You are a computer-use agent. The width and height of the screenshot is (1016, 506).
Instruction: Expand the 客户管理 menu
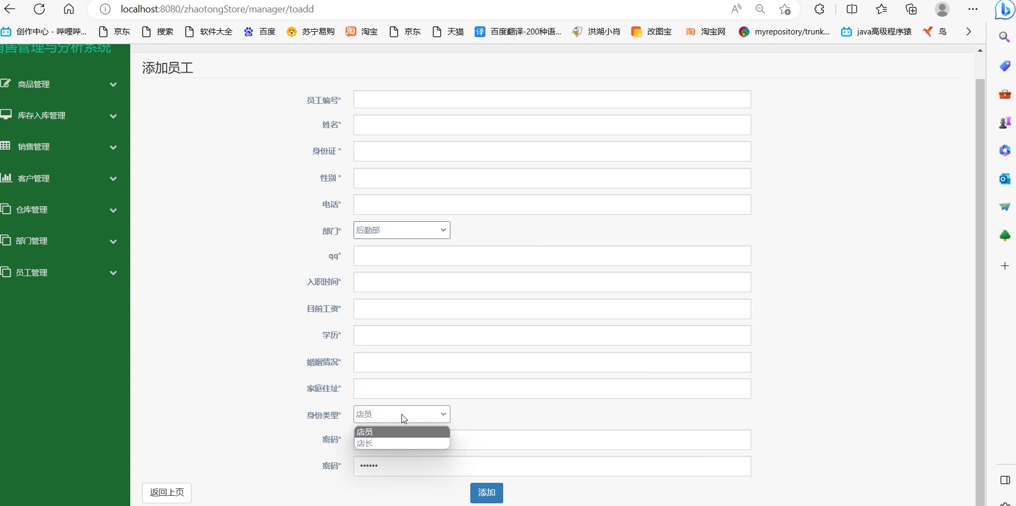(59, 179)
